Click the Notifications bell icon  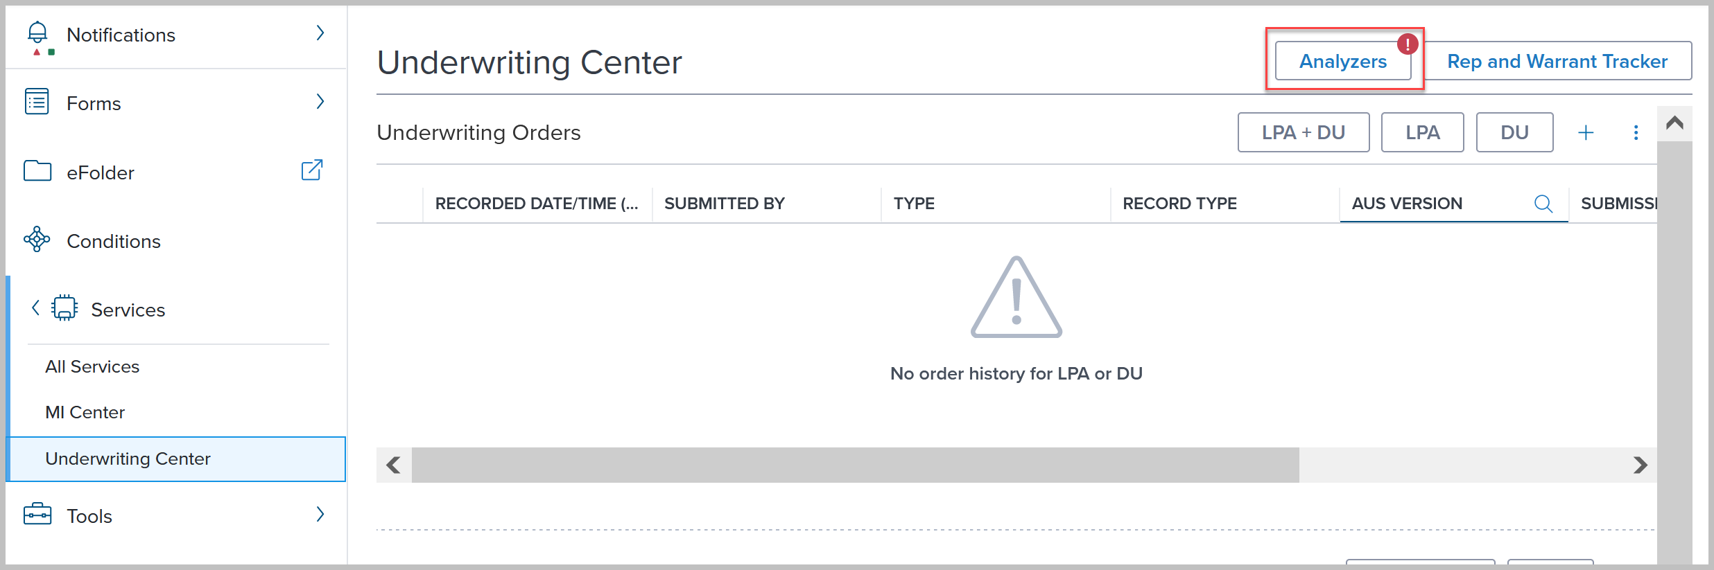pyautogui.click(x=37, y=33)
